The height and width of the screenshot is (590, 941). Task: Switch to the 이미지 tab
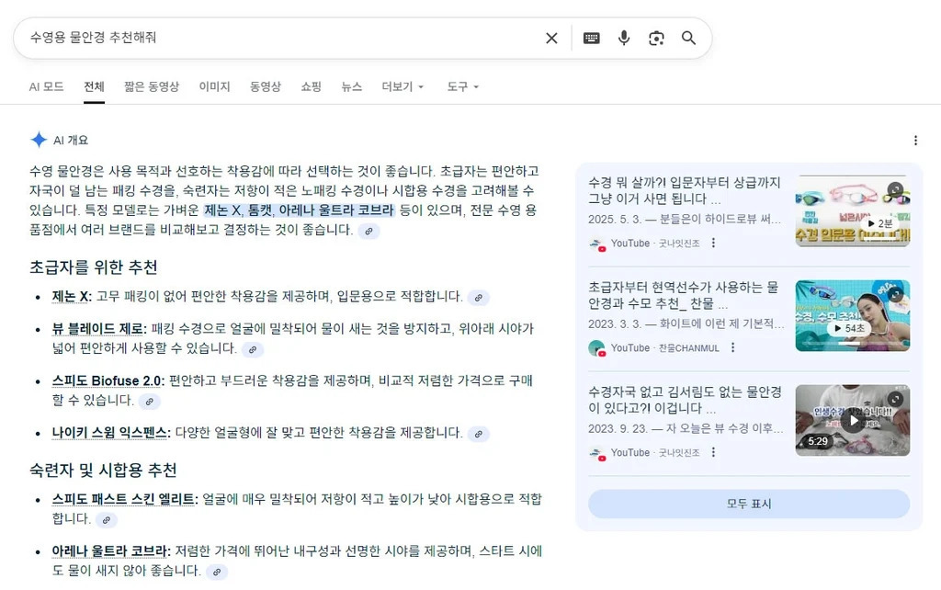point(214,86)
